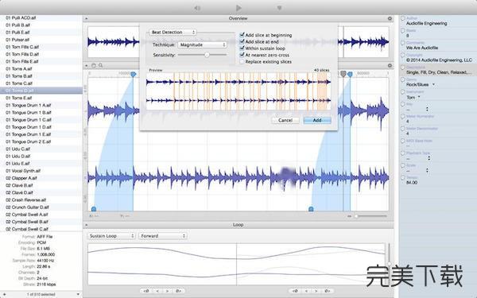The height and width of the screenshot is (298, 477).
Task: Click the blue marker handle atop left loop region
Action: (x=134, y=74)
